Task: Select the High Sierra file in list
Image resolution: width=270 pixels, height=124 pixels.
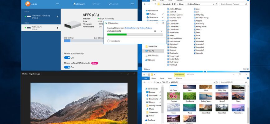Action: (172, 62)
